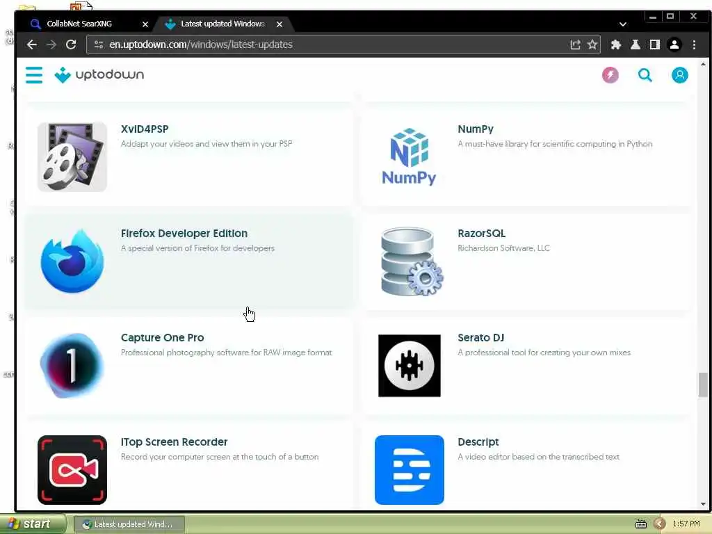The image size is (712, 534).
Task: Click 'Record your computer screen at the touch of a button'
Action: click(219, 457)
